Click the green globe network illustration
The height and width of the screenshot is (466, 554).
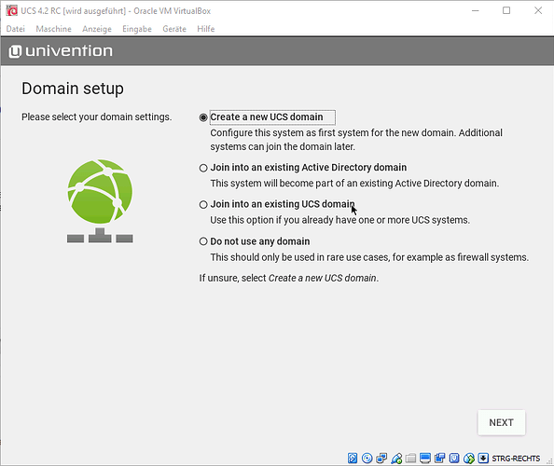click(100, 201)
